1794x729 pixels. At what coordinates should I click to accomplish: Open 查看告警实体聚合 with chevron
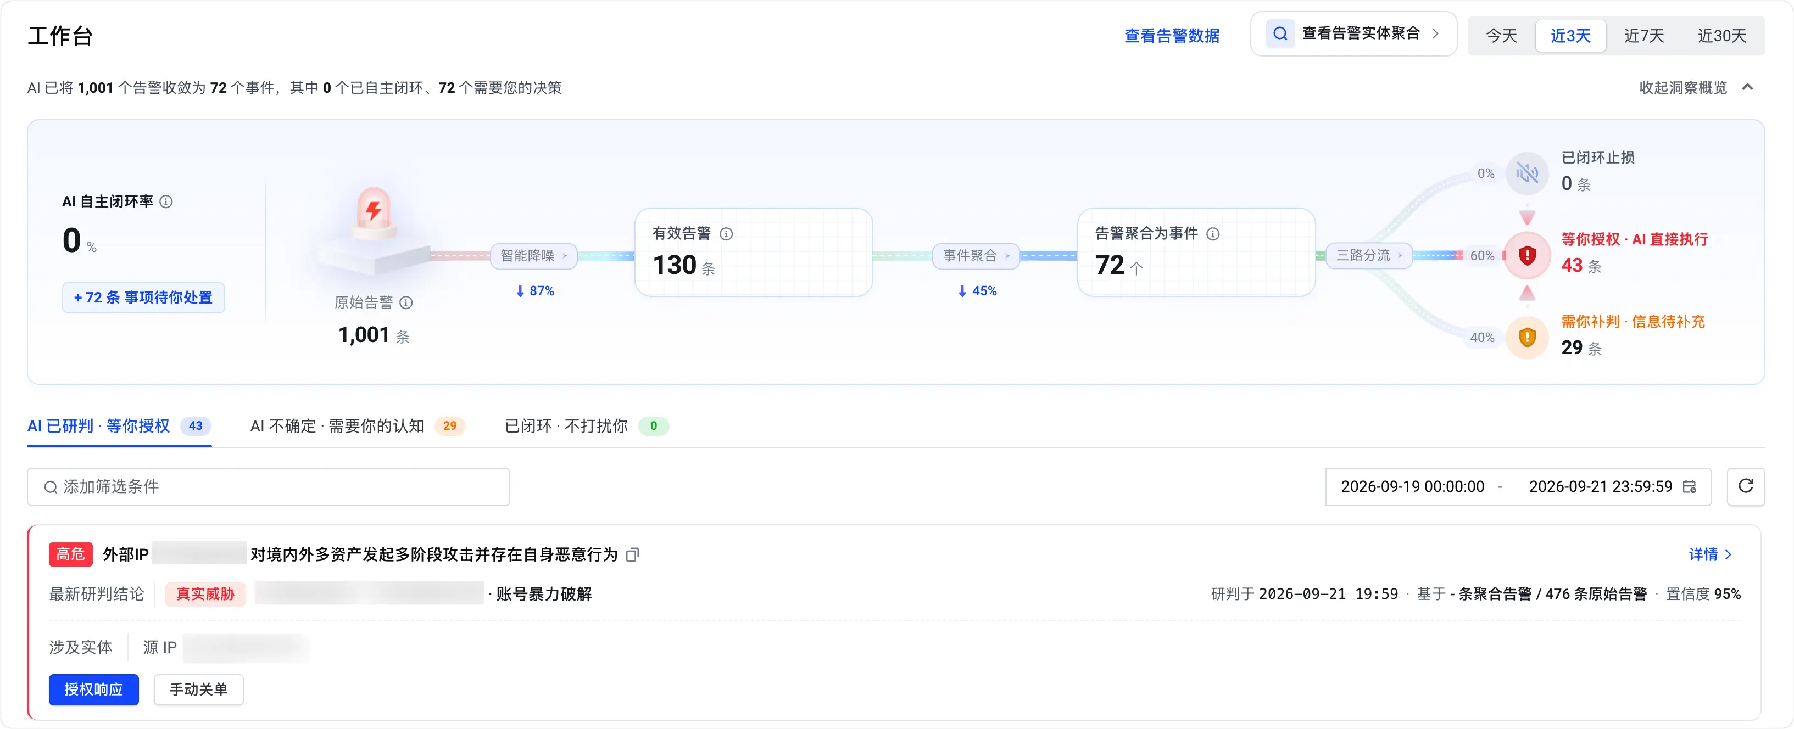[1353, 33]
